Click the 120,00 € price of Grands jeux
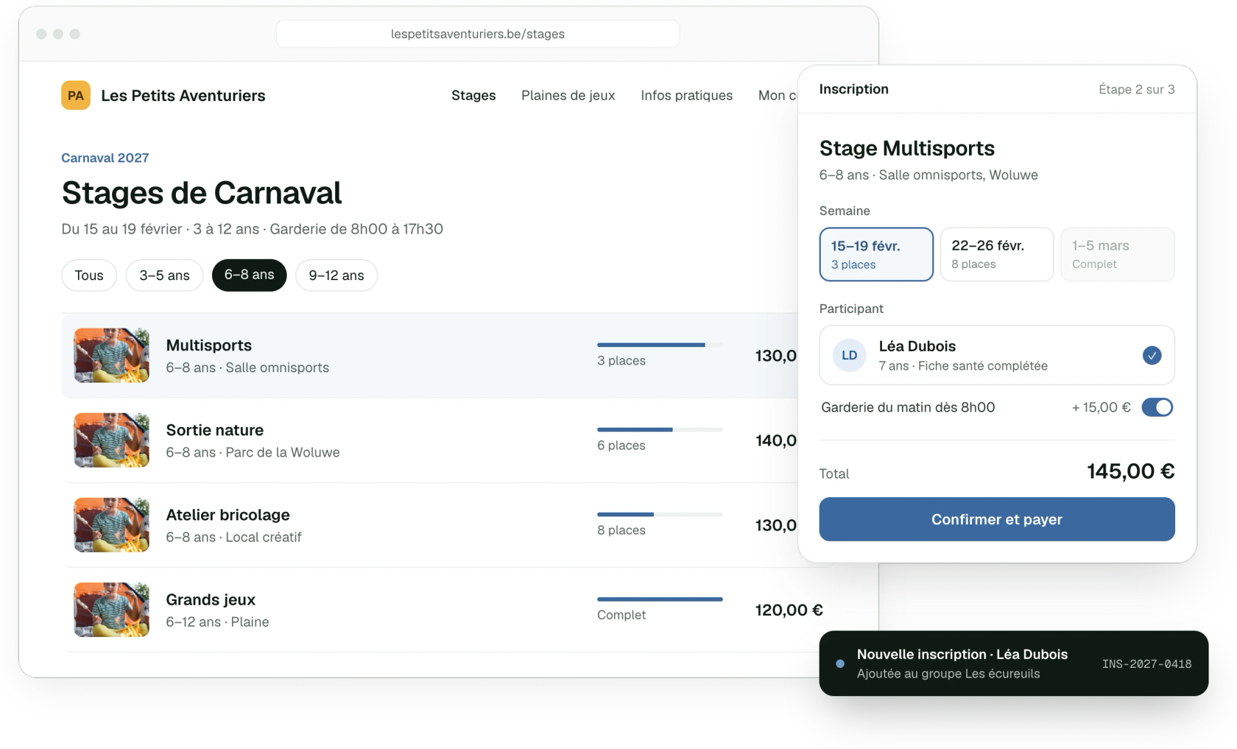 (x=789, y=610)
